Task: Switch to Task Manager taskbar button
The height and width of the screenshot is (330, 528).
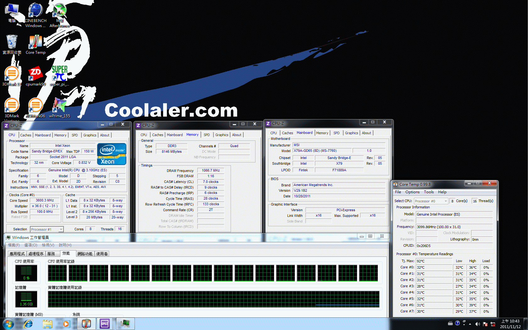Action: (x=125, y=324)
